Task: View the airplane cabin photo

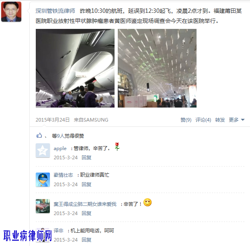Action: pyautogui.click(x=75, y=68)
